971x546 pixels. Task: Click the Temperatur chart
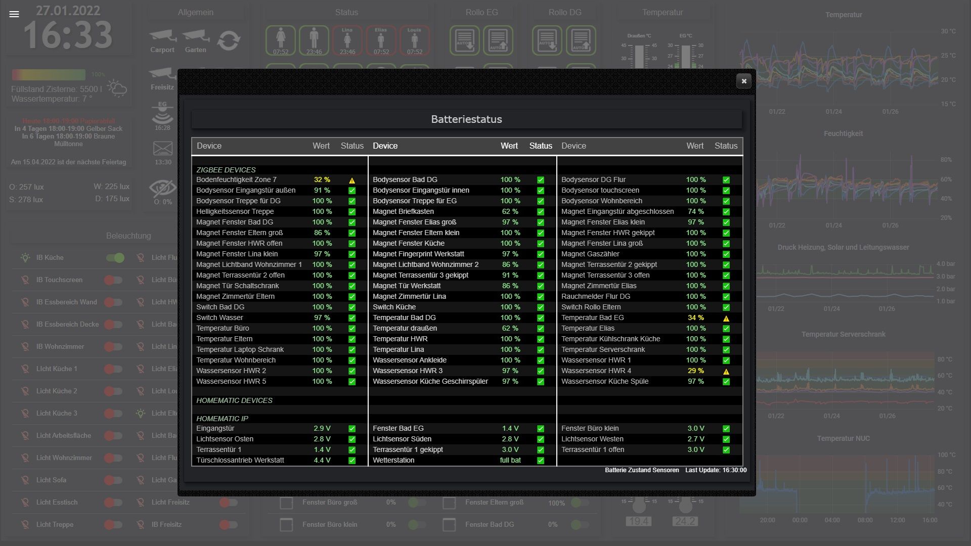pos(838,67)
